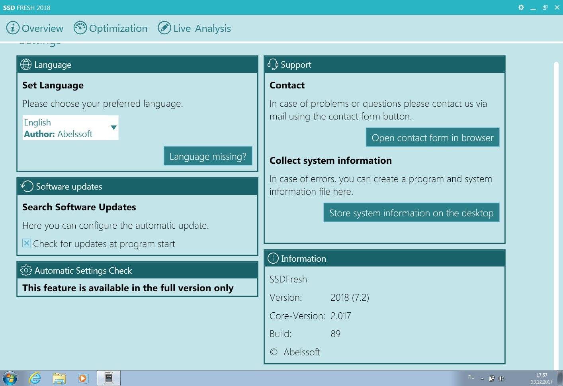Click the RU language indicator

pos(471,377)
